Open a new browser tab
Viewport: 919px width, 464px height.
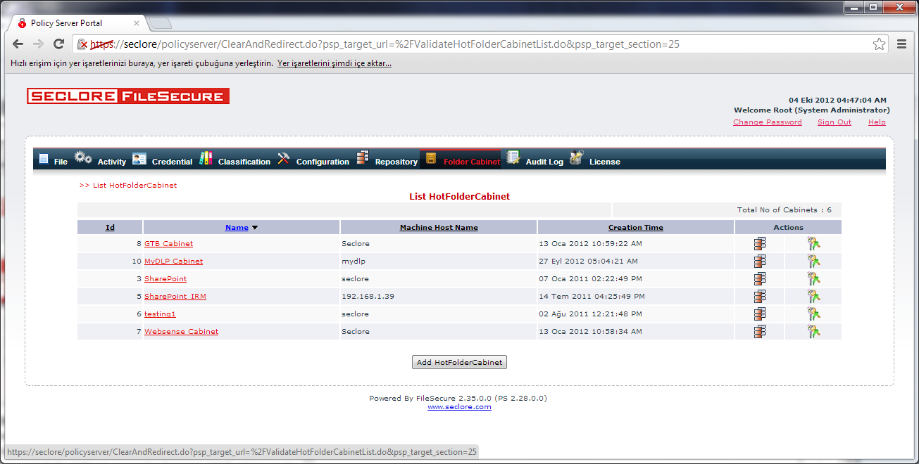pyautogui.click(x=160, y=24)
